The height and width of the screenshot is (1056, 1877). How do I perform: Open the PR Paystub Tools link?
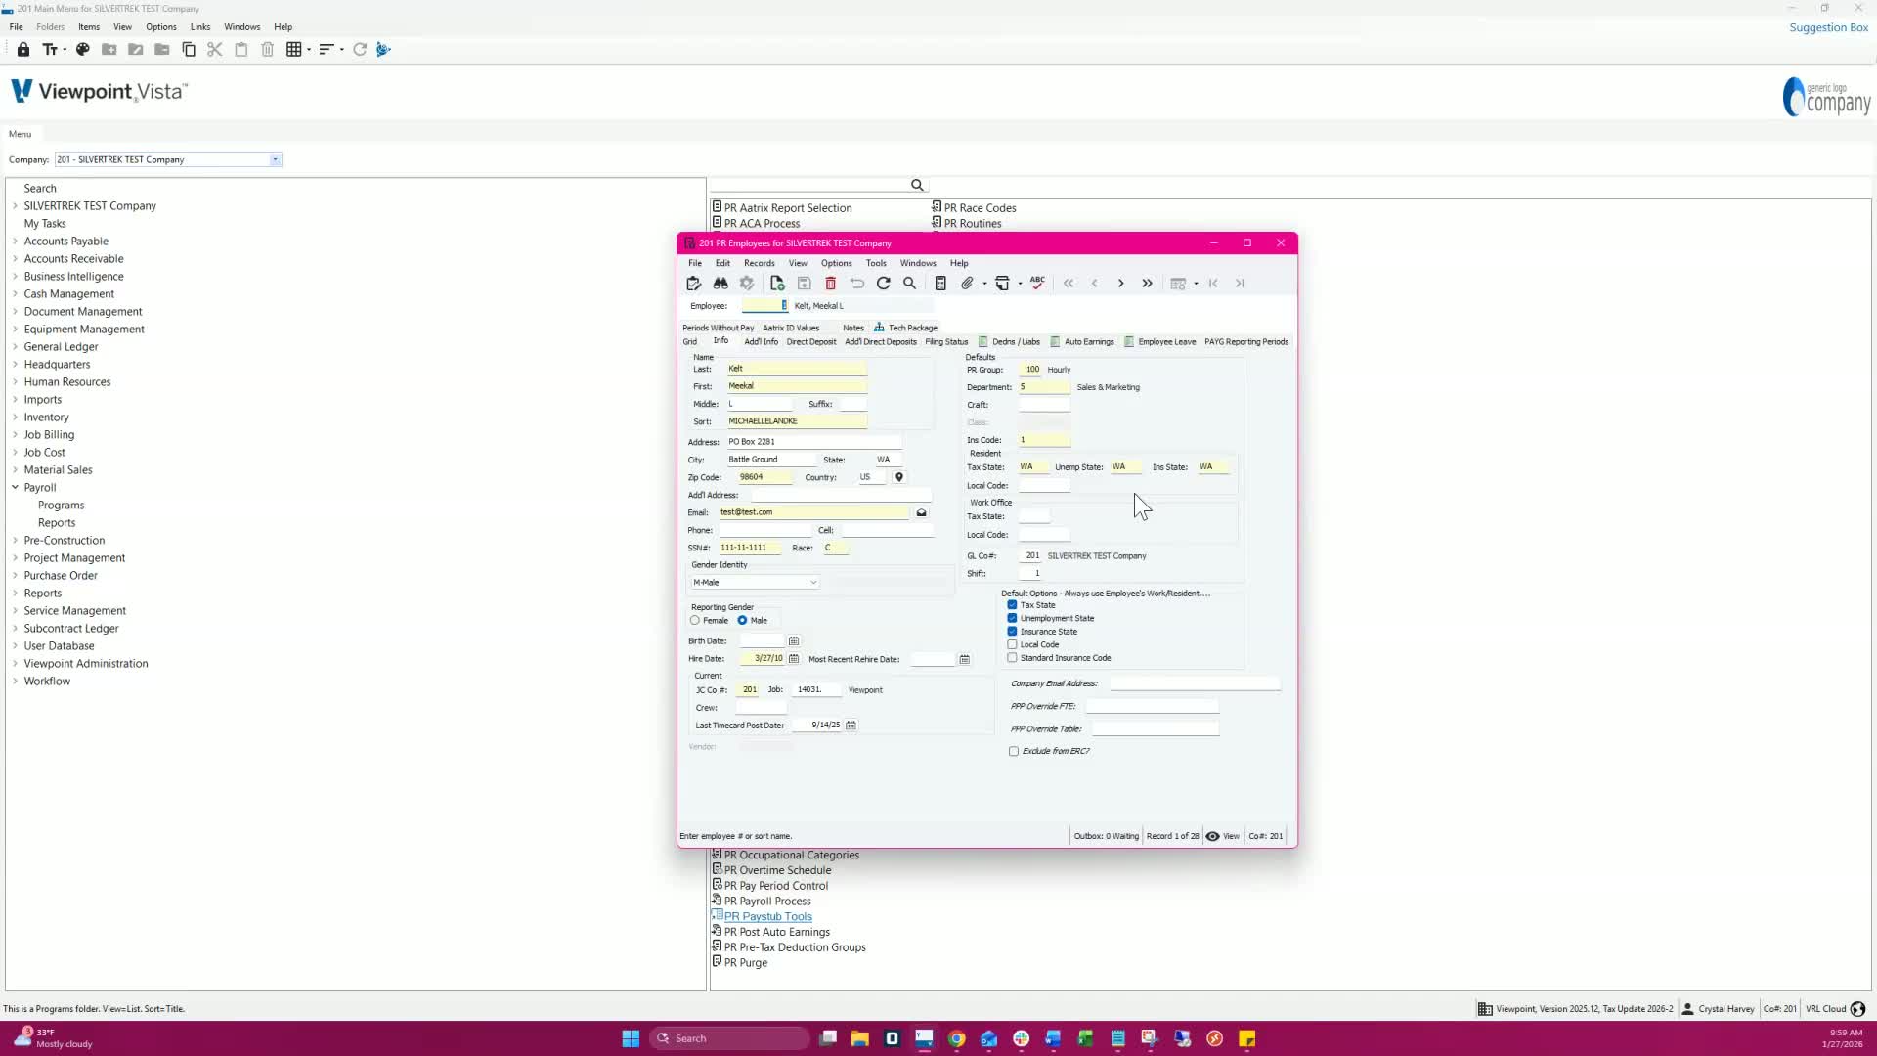(x=767, y=917)
